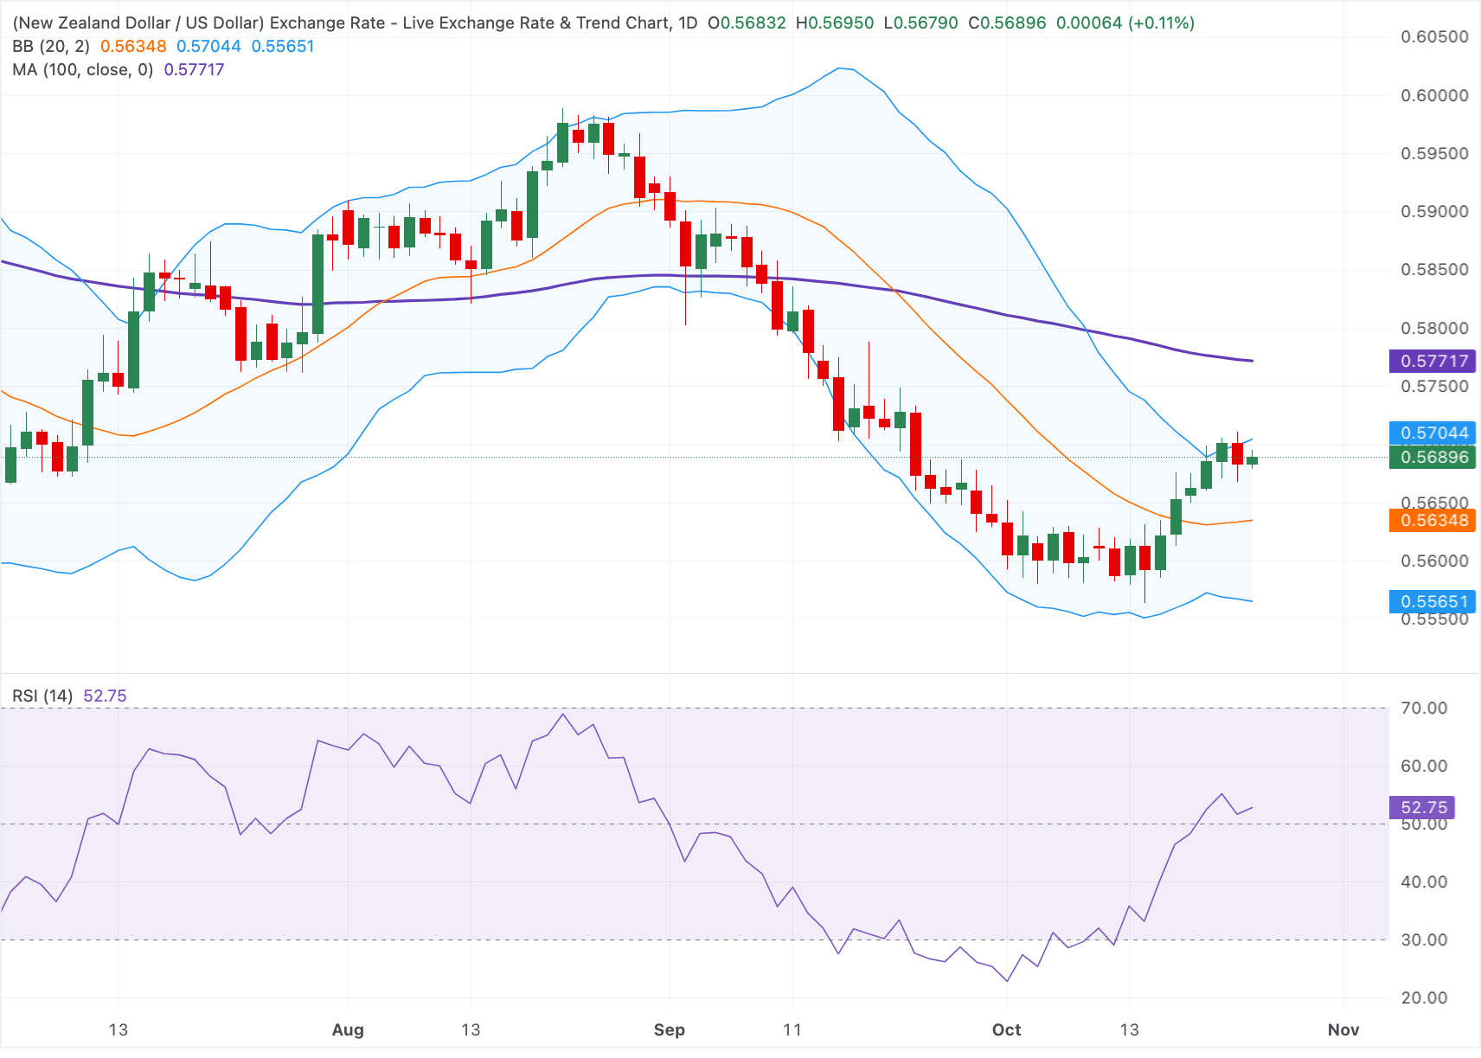Click the 0.56896 current price label

pyautogui.click(x=1433, y=457)
